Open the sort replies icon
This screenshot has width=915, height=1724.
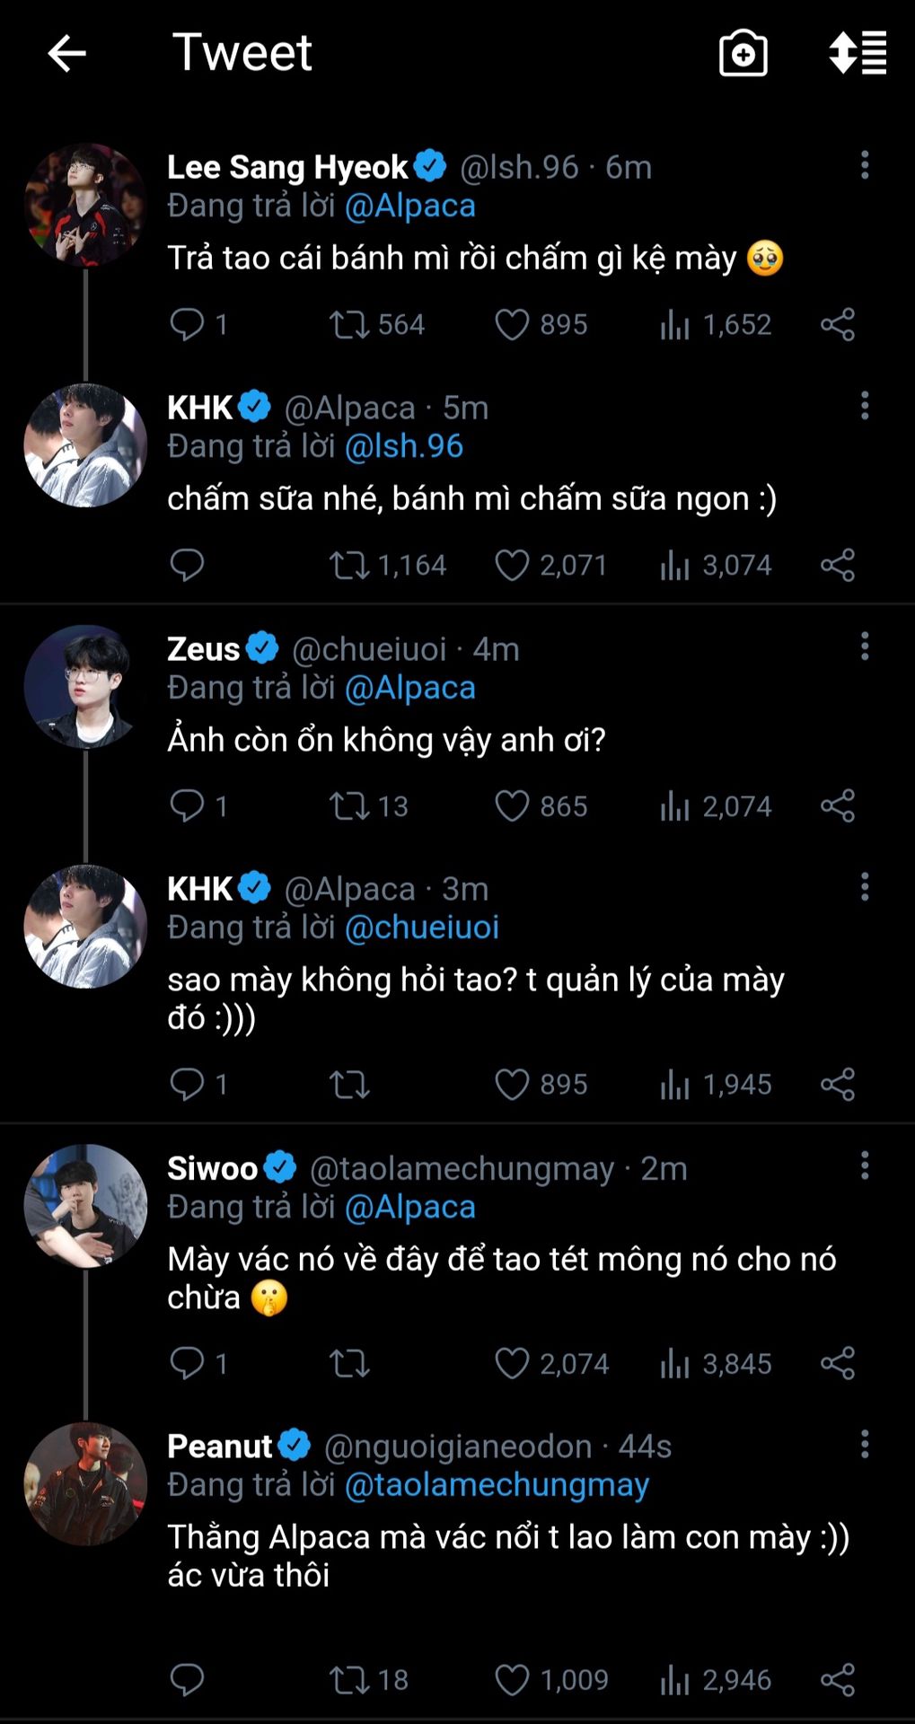pyautogui.click(x=858, y=54)
